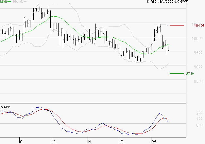This screenshot has width=205, height=144.
Task: Click the MACD 200 axis label
Action: pyautogui.click(x=199, y=113)
